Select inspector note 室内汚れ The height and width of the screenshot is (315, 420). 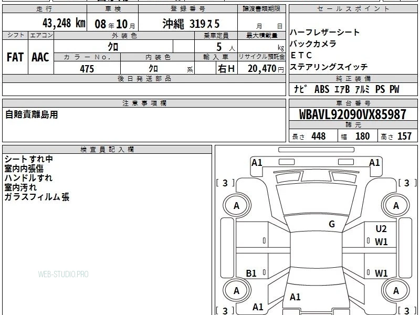[20, 187]
